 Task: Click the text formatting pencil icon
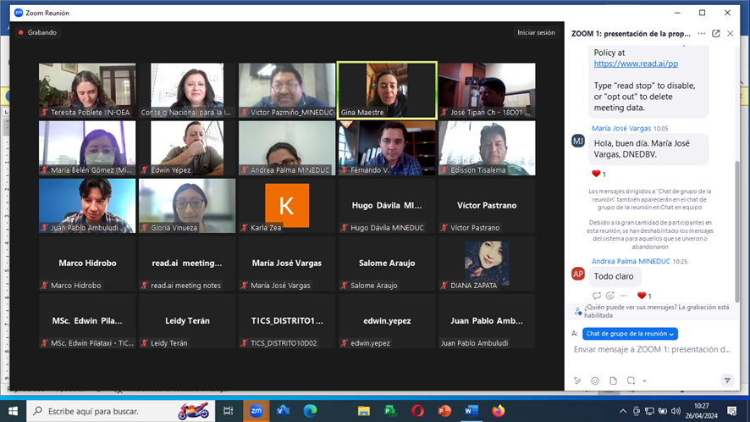tap(576, 380)
